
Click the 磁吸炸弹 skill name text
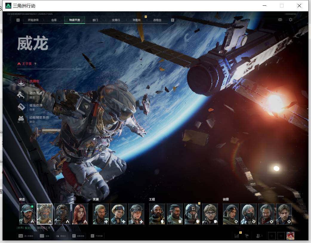36,105
